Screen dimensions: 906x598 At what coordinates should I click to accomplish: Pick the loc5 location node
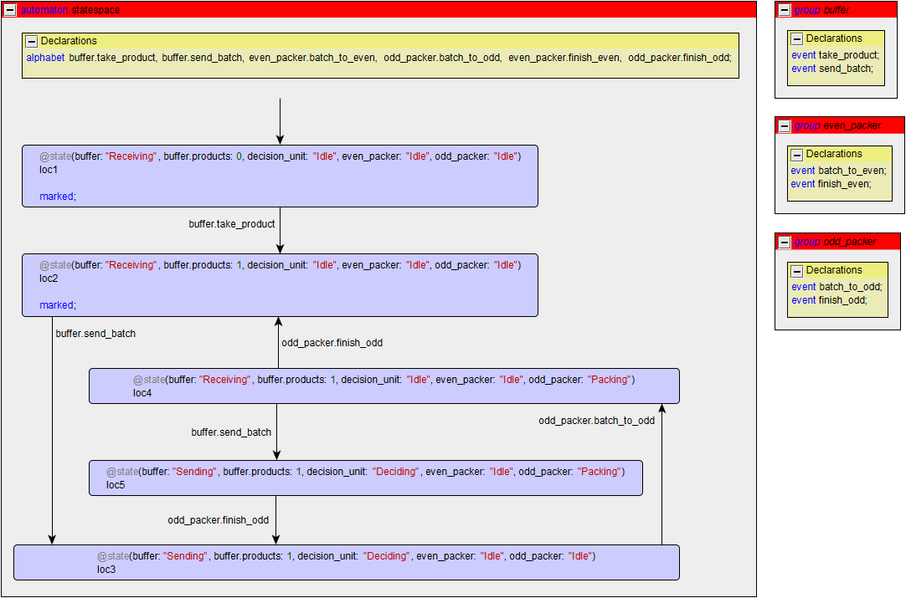pyautogui.click(x=365, y=478)
